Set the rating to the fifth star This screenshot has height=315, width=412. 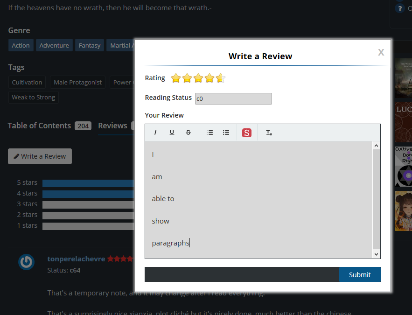pos(221,78)
